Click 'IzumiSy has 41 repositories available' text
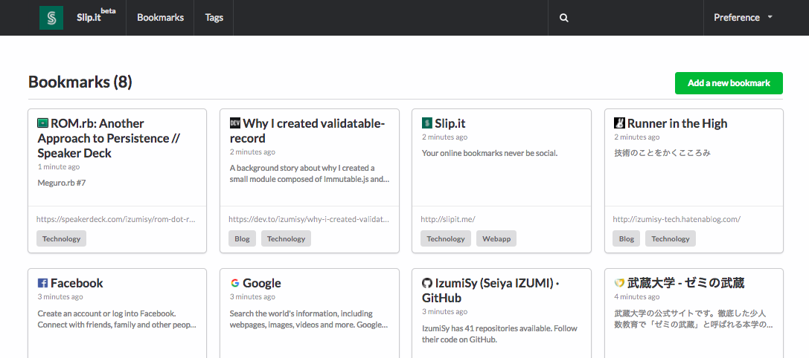The image size is (809, 358). click(499, 333)
